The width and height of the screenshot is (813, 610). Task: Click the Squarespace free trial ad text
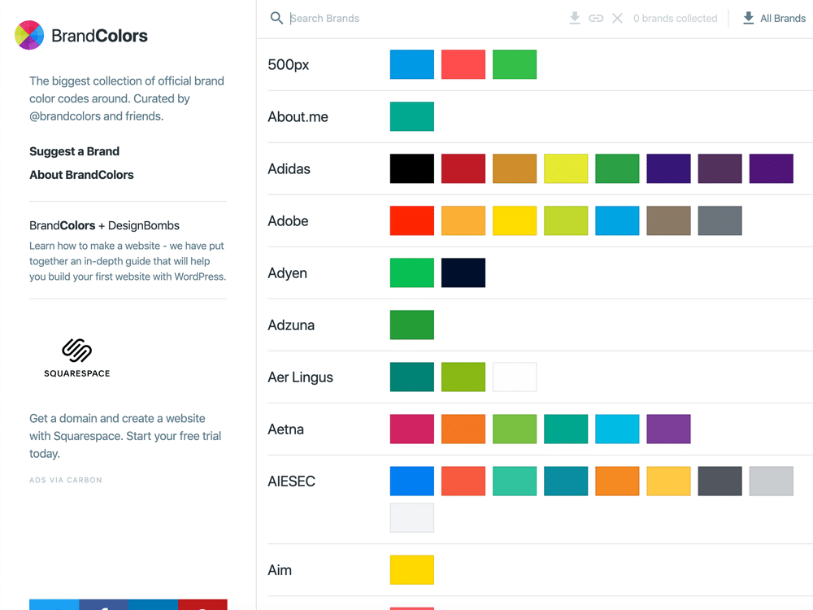pos(125,436)
